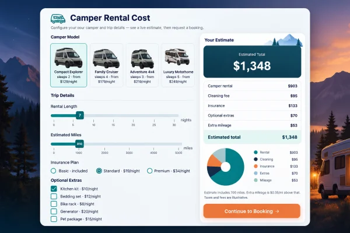Screen dimensions: 350x233
Task: Click the 5000 miles tick label
Action: (178, 153)
